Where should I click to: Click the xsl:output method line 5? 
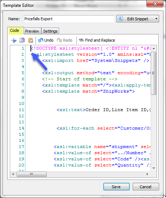coord(96,73)
